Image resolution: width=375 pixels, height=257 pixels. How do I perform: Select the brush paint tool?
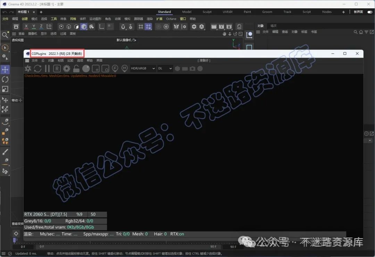5,152
